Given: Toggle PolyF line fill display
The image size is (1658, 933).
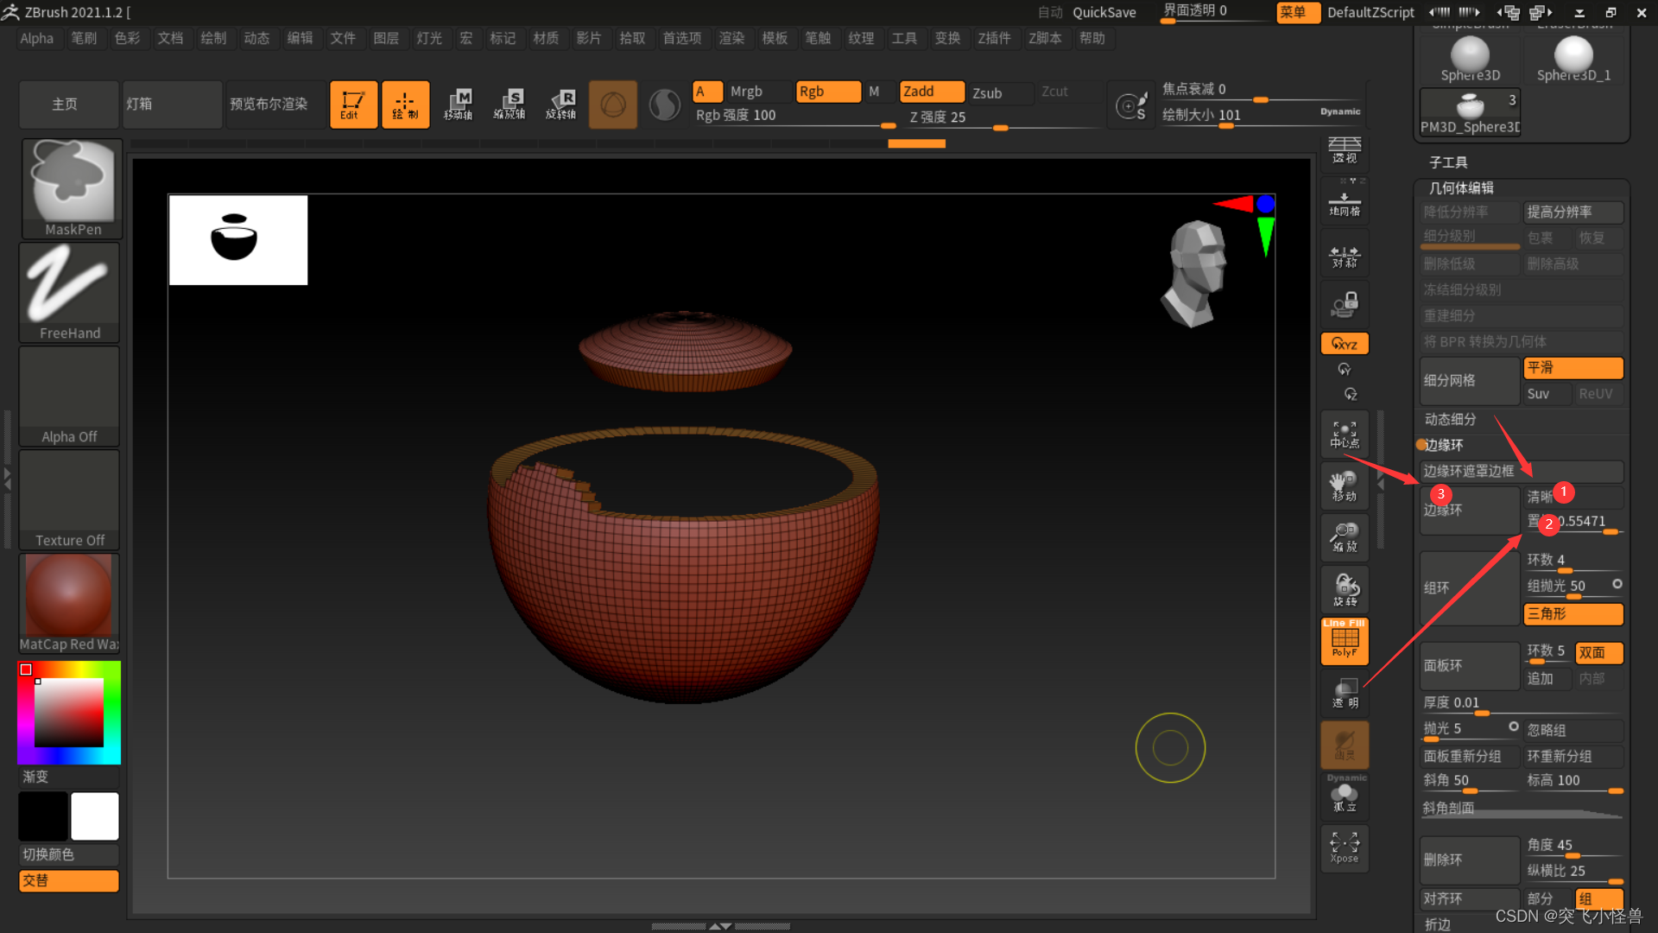Looking at the screenshot, I should [1345, 641].
